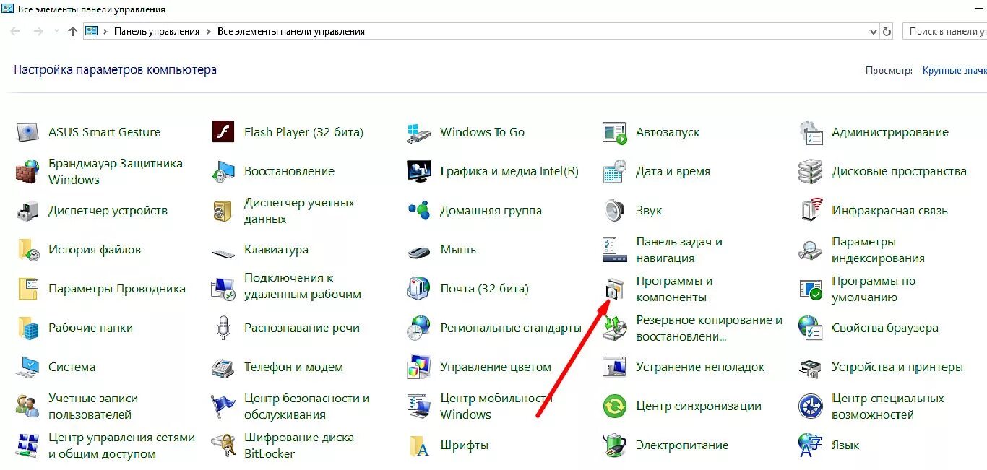Open the Распознавание речи microphone icon
987x470 pixels.
pos(223,328)
